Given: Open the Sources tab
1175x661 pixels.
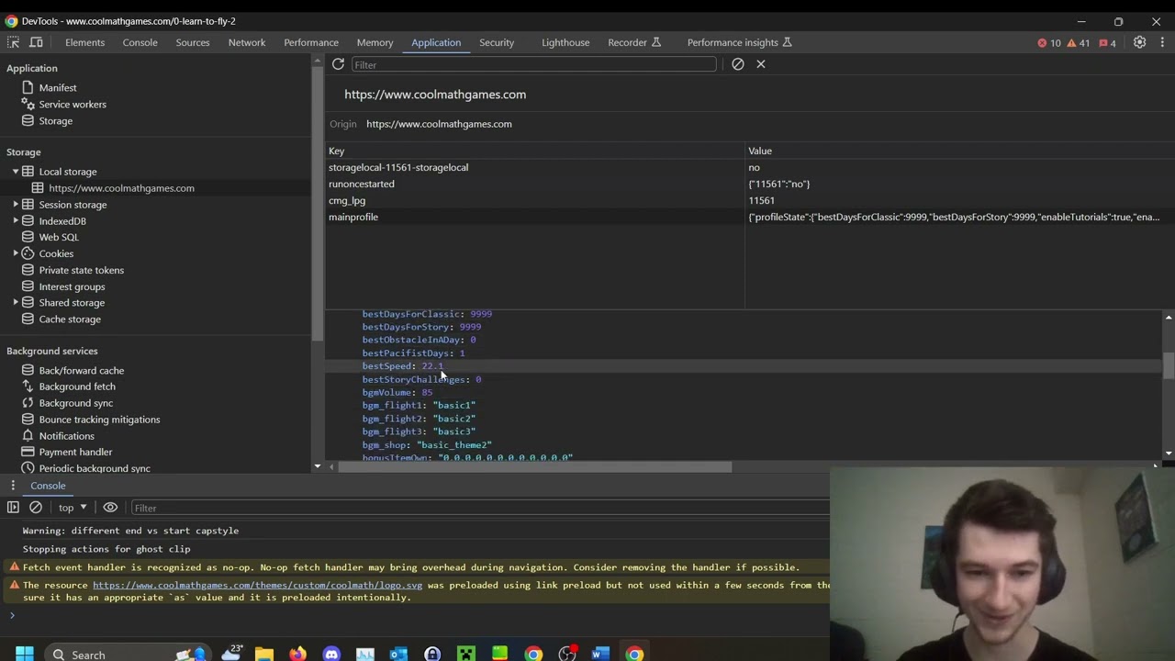Looking at the screenshot, I should pyautogui.click(x=193, y=42).
